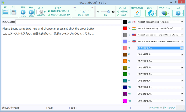The width and height of the screenshot is (186, 112).
Task: Click the orange F6 color button
Action: point(125,61)
